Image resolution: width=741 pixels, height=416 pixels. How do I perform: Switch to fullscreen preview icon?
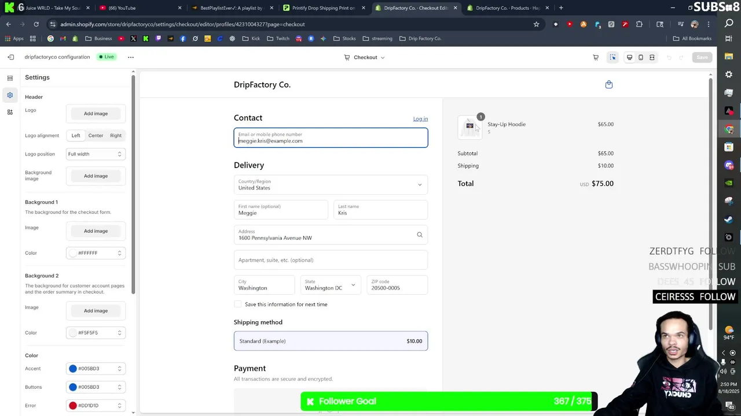652,57
